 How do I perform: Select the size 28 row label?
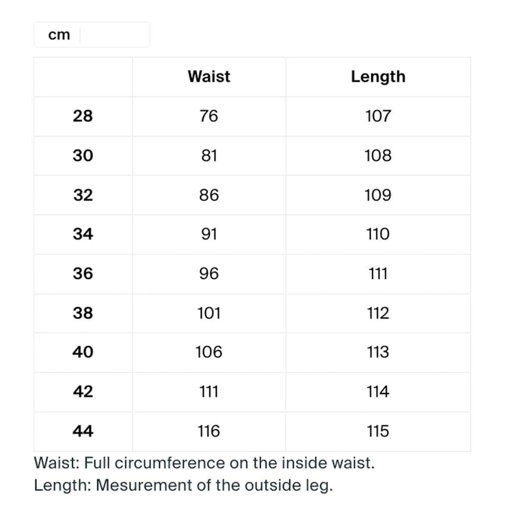(83, 116)
